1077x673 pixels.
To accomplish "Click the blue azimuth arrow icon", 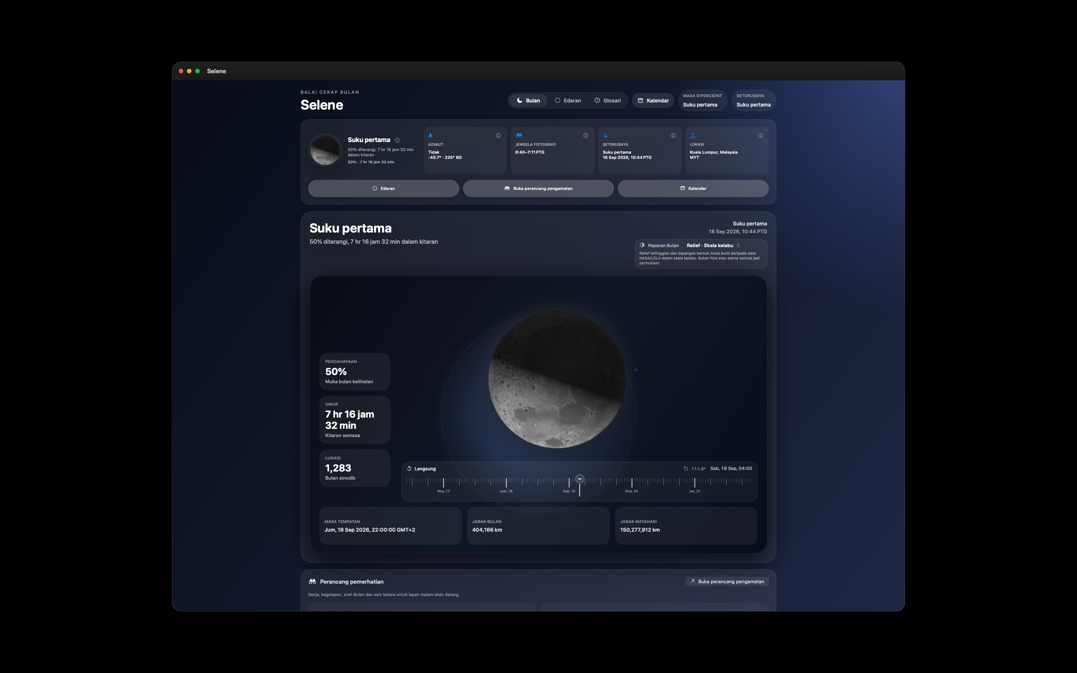I will (x=430, y=135).
